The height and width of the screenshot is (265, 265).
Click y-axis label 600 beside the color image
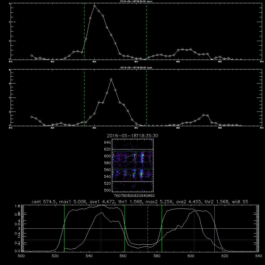(107, 156)
